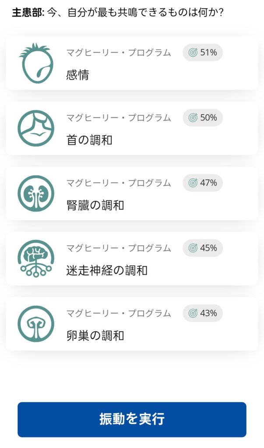This screenshot has height=448, width=264.
Task: Click target icon beside 47%
Action: click(x=193, y=183)
